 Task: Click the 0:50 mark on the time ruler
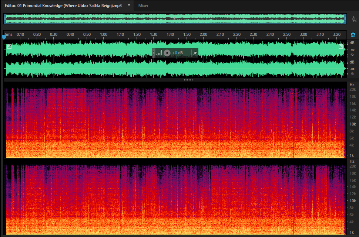click(x=87, y=34)
